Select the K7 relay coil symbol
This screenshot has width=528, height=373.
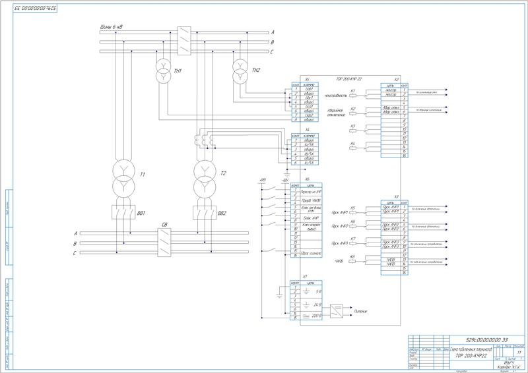point(352,244)
